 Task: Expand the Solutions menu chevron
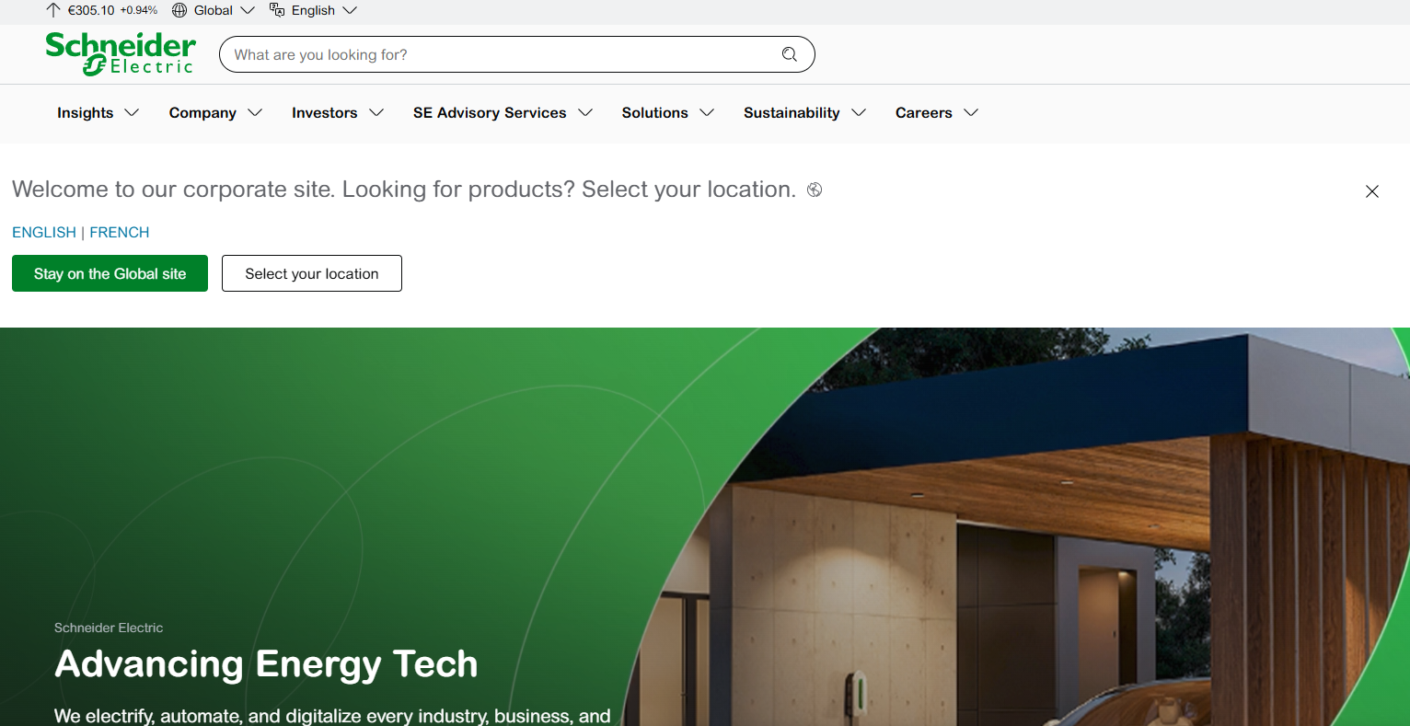(x=707, y=113)
